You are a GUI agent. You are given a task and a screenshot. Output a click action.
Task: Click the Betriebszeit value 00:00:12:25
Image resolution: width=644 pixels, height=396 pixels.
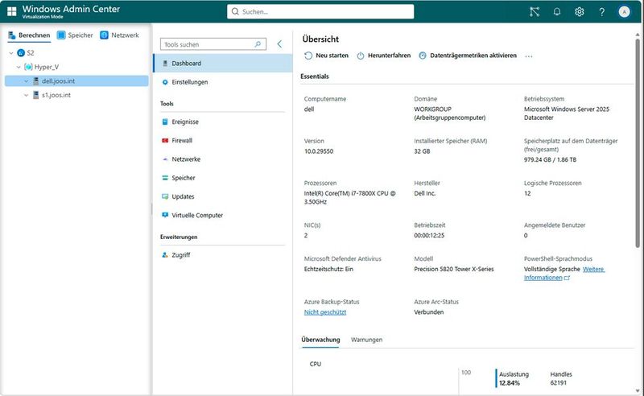click(429, 235)
